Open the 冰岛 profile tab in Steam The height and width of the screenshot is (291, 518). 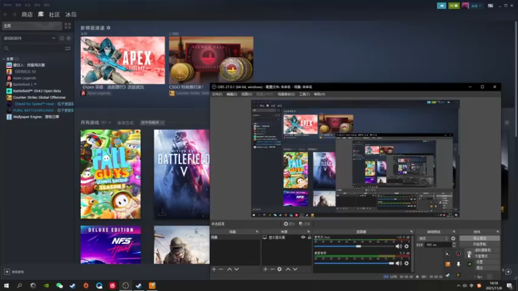pos(71,14)
